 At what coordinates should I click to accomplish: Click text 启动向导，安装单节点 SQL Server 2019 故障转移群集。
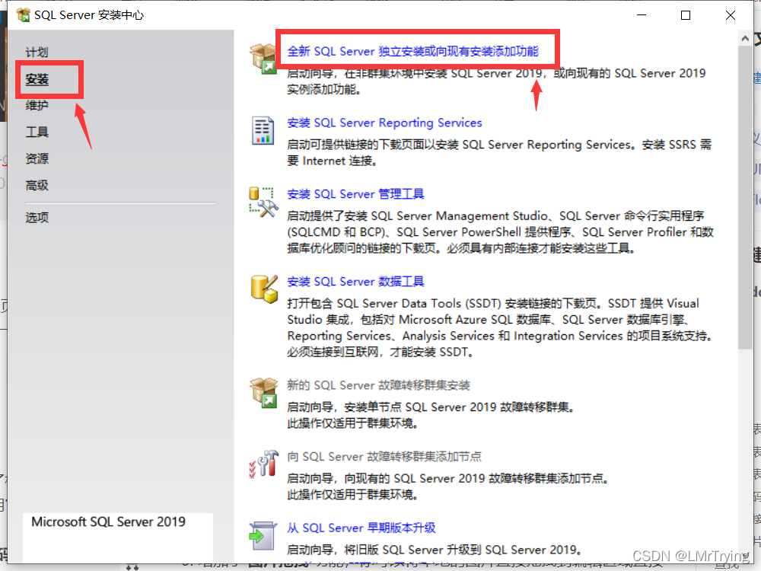(431, 407)
